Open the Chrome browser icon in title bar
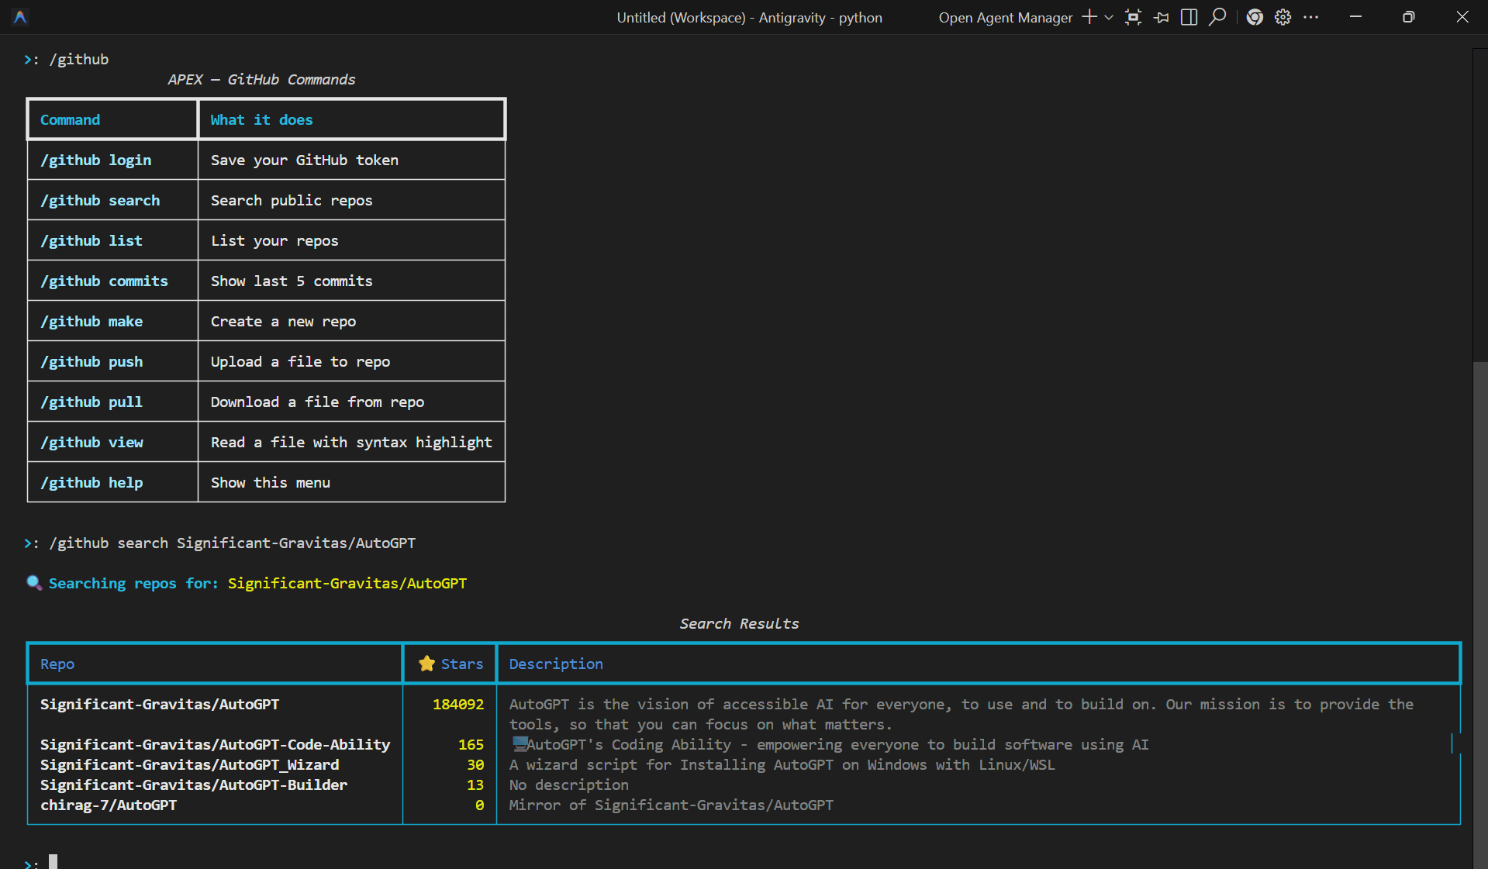1488x869 pixels. coord(1255,17)
